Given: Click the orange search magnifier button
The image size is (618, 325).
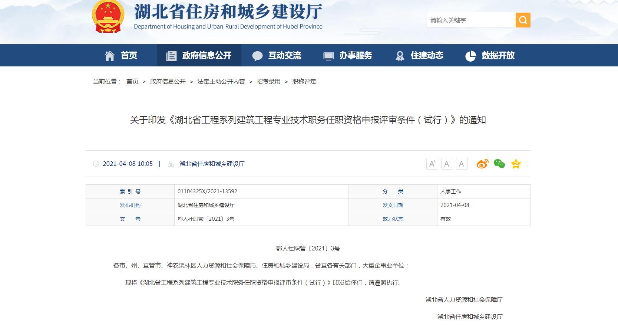Looking at the screenshot, I should [x=523, y=20].
